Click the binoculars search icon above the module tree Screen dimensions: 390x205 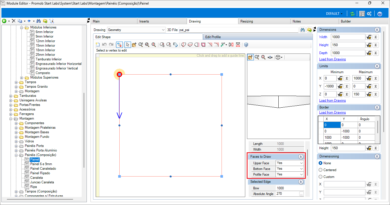click(x=39, y=21)
